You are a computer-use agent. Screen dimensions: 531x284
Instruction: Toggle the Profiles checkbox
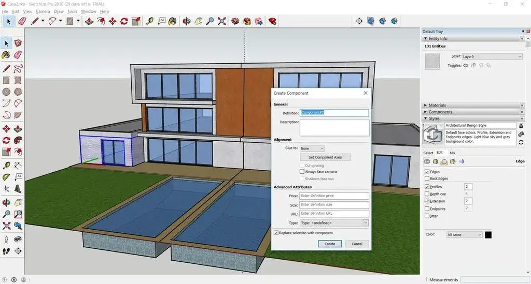click(427, 186)
